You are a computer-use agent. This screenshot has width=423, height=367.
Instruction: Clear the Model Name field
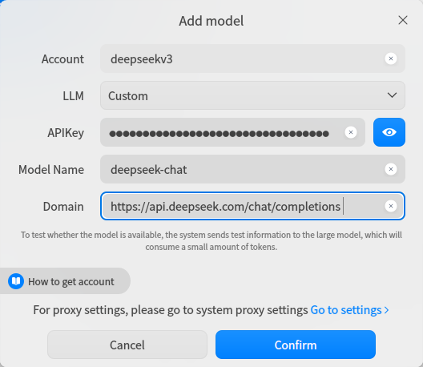pyautogui.click(x=391, y=169)
